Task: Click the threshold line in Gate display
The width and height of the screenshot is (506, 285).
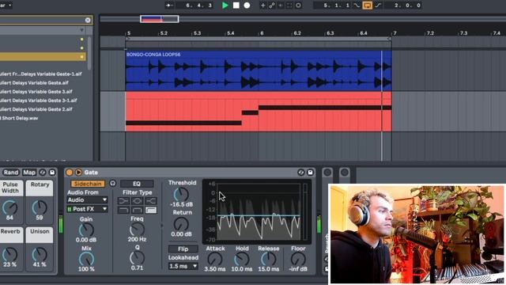Action: 259,215
